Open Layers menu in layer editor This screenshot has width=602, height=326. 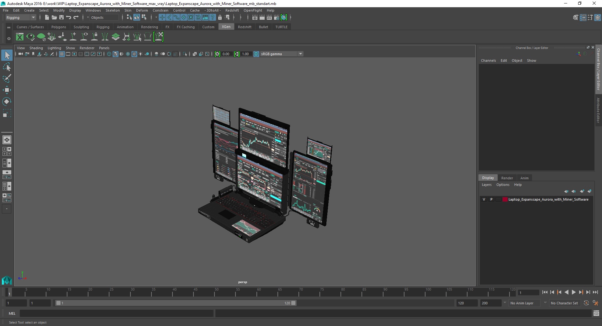pos(487,185)
